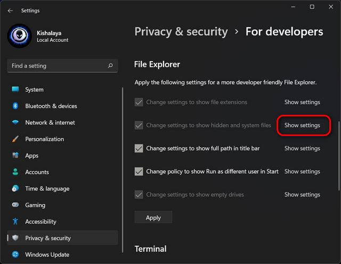The height and width of the screenshot is (264, 341).
Task: Open Show settings for hidden and system files
Action: (302, 125)
